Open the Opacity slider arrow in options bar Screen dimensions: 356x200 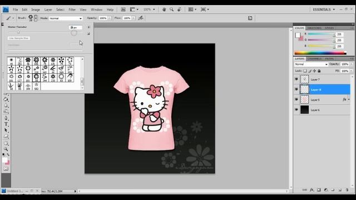pos(110,18)
